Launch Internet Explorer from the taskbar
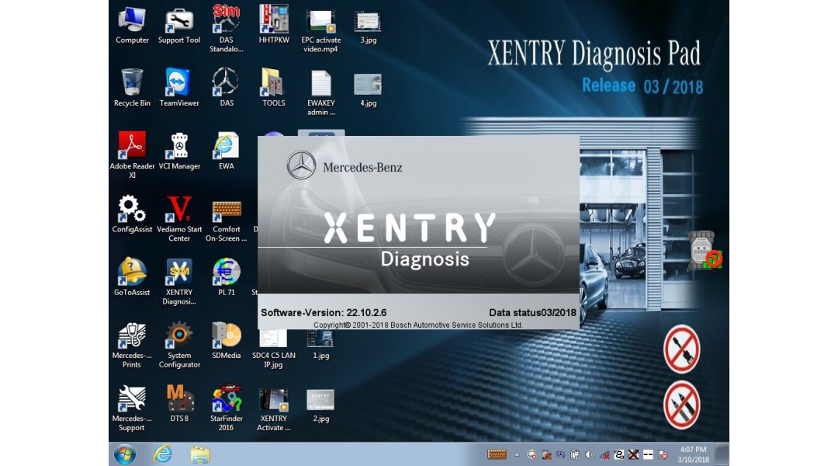This screenshot has height=466, width=838. tap(162, 454)
